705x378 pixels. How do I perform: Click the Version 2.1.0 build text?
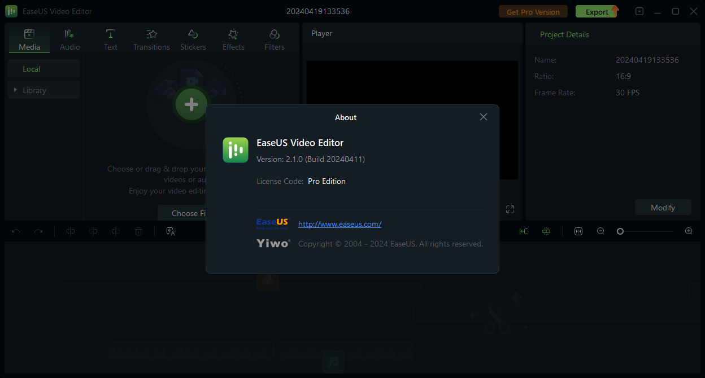point(311,159)
